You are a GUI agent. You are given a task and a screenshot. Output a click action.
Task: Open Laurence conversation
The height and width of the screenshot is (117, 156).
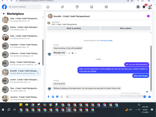click(21, 98)
